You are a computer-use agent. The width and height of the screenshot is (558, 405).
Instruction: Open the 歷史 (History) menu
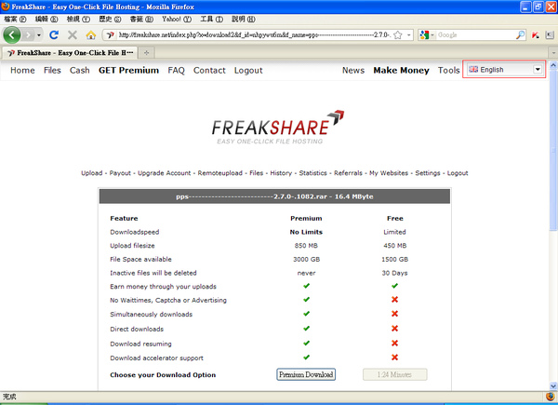[110, 20]
